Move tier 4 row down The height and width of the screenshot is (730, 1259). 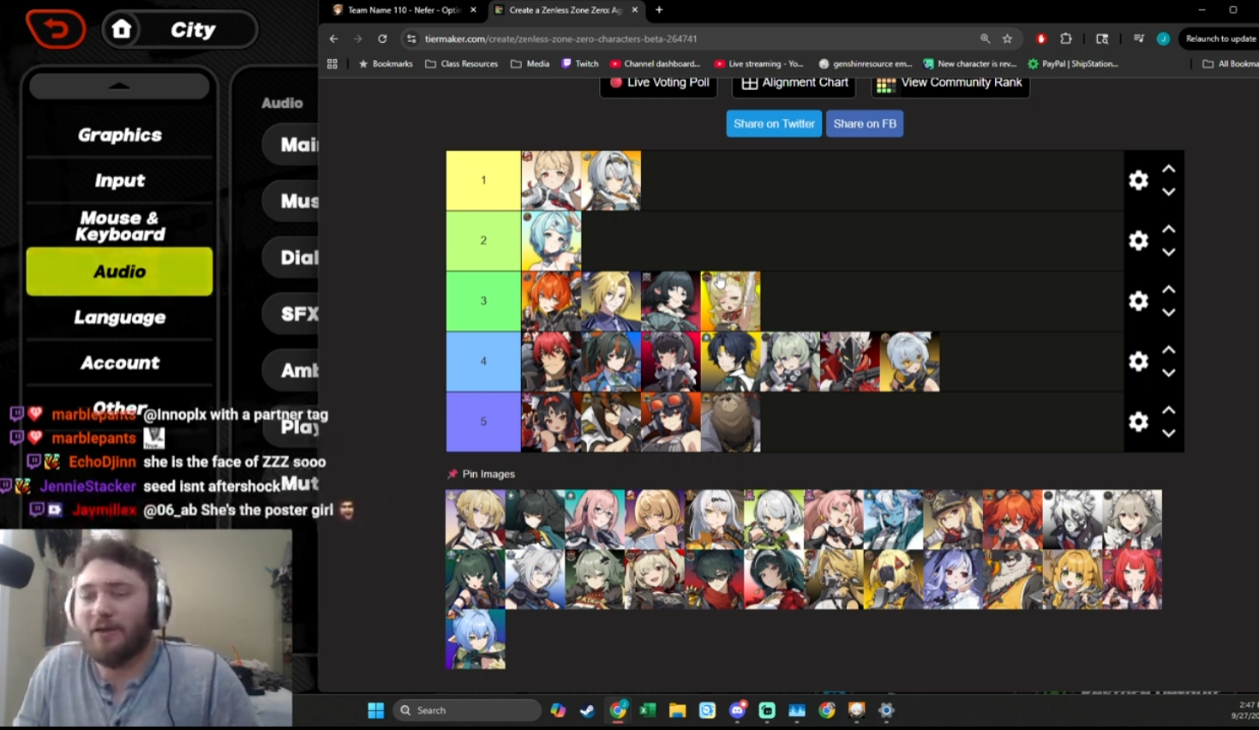(x=1169, y=373)
